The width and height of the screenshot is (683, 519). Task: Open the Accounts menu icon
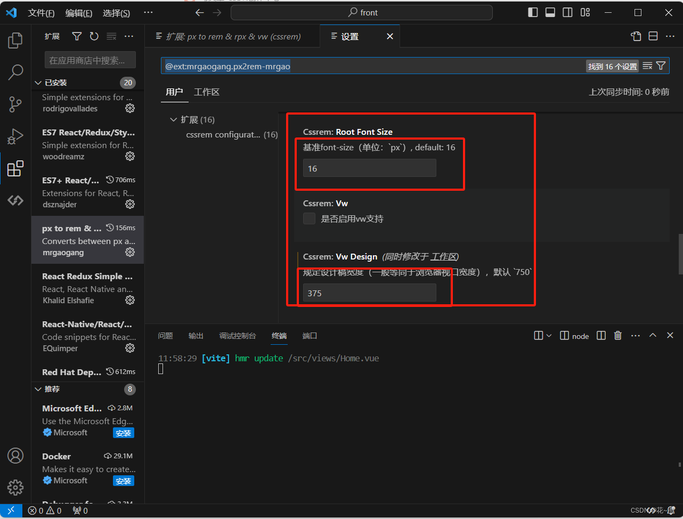[15, 456]
